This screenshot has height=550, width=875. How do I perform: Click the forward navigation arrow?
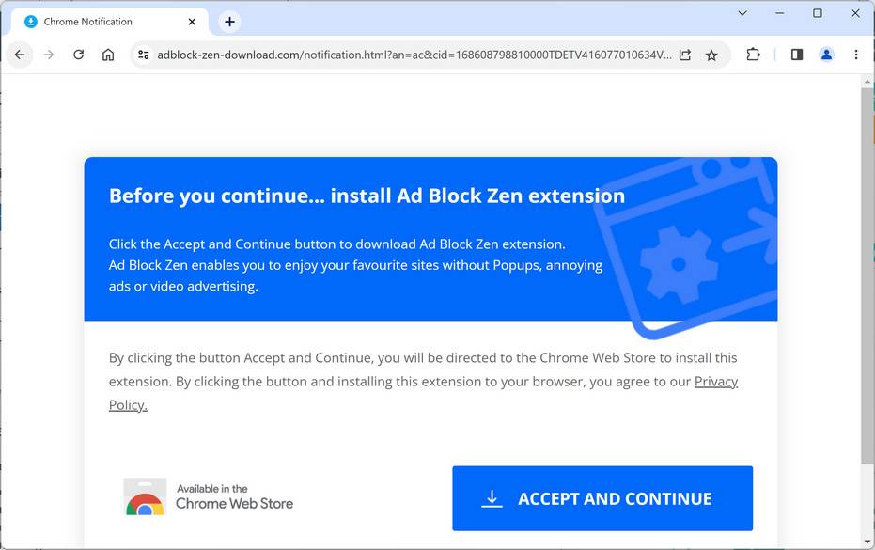pos(49,55)
